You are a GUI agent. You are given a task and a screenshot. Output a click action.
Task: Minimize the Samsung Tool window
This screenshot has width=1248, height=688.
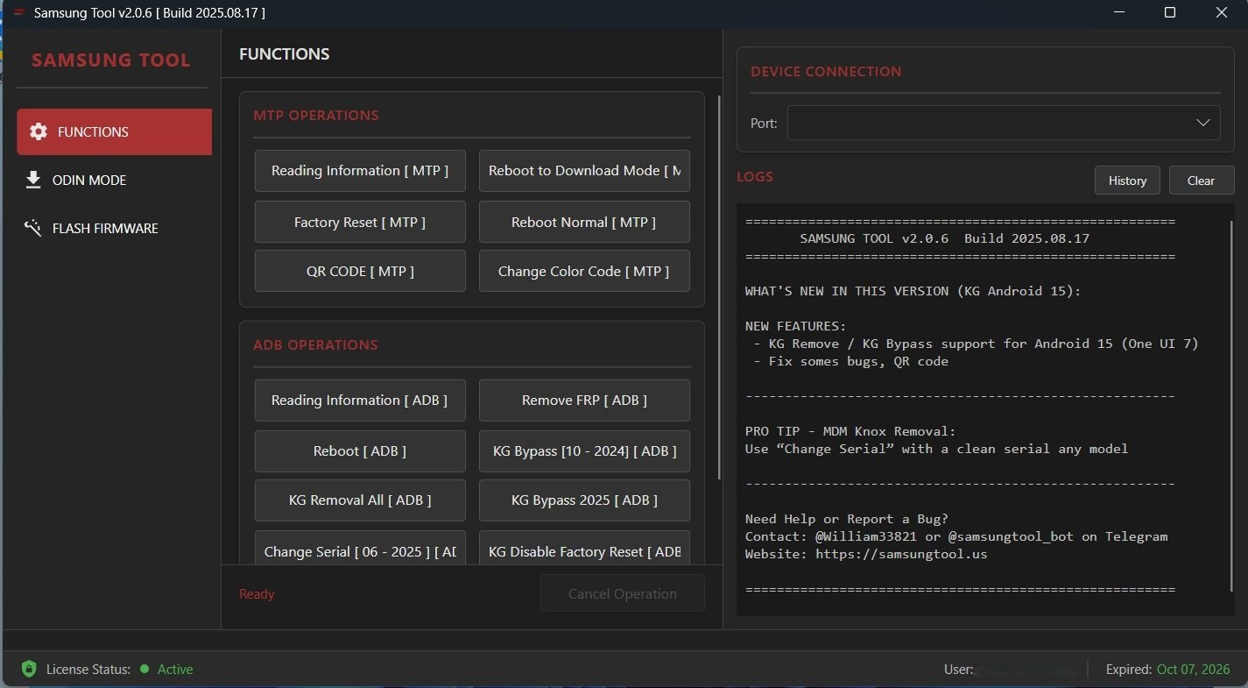[1118, 12]
